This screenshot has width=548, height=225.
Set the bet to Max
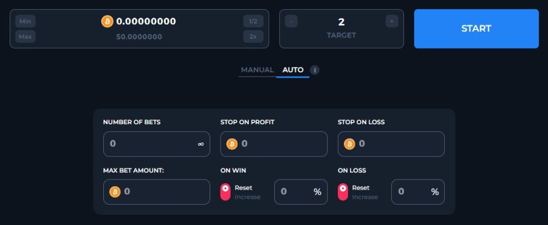(25, 36)
